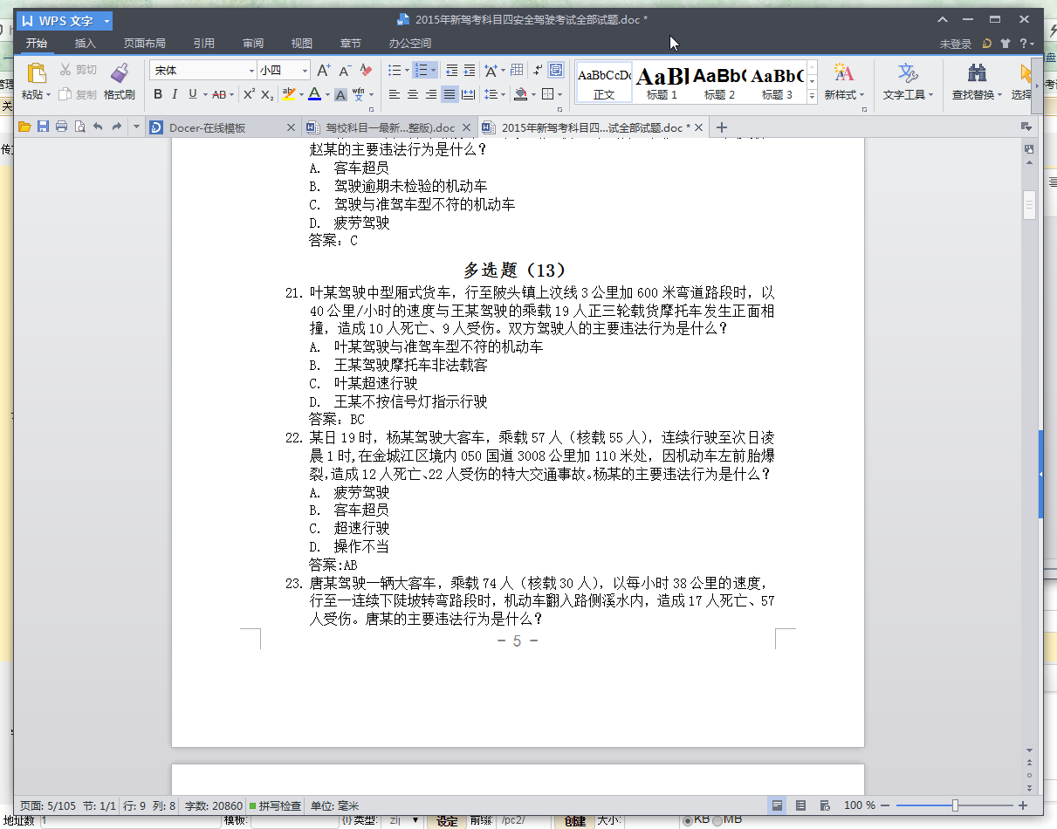The height and width of the screenshot is (829, 1057).
Task: Add a new document tab with the plus button
Action: pos(721,127)
